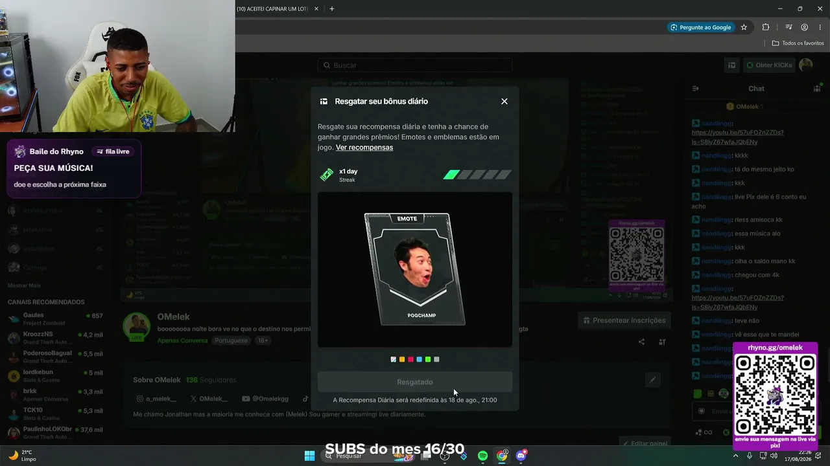The width and height of the screenshot is (830, 466).
Task: Expand the Mostrar Mais list
Action: (24, 285)
